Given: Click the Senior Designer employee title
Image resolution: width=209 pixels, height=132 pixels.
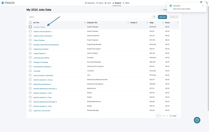Looking at the screenshot, I should pos(92,53).
